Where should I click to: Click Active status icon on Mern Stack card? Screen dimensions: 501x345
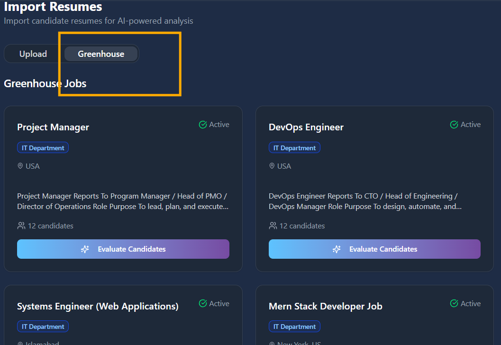tap(454, 303)
